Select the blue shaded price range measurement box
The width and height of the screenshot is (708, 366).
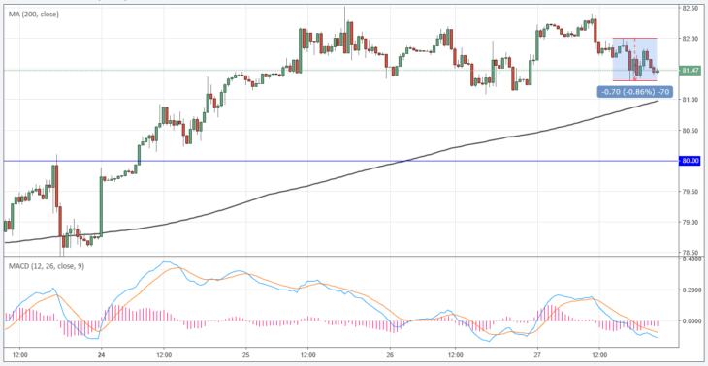(634, 59)
